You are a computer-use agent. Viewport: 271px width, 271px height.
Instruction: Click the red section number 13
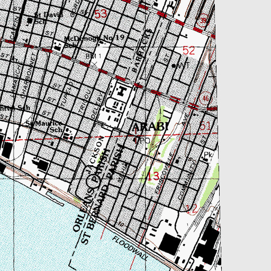(153, 177)
